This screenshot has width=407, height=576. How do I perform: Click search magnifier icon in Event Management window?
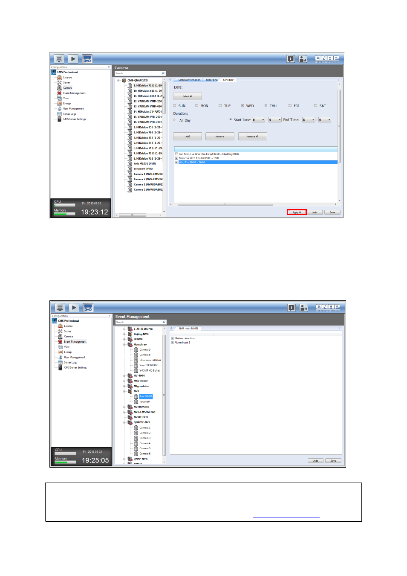coord(164,322)
